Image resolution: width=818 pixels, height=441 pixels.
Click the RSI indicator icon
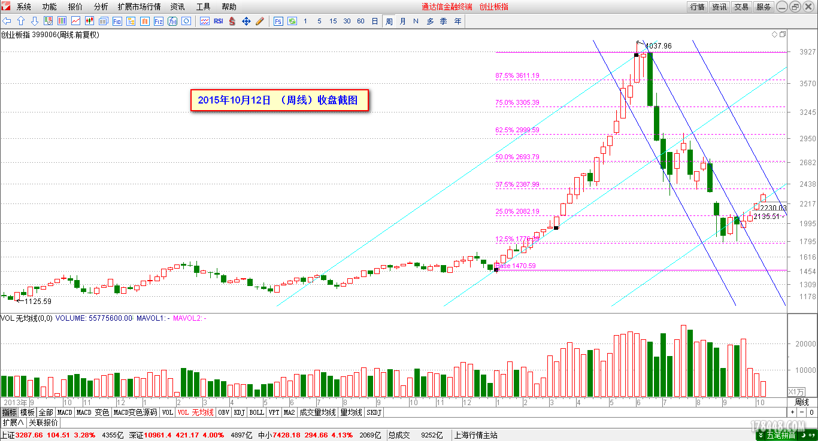pyautogui.click(x=218, y=21)
